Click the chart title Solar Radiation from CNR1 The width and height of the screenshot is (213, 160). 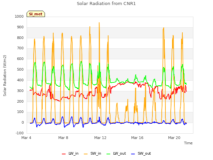tap(106, 4)
